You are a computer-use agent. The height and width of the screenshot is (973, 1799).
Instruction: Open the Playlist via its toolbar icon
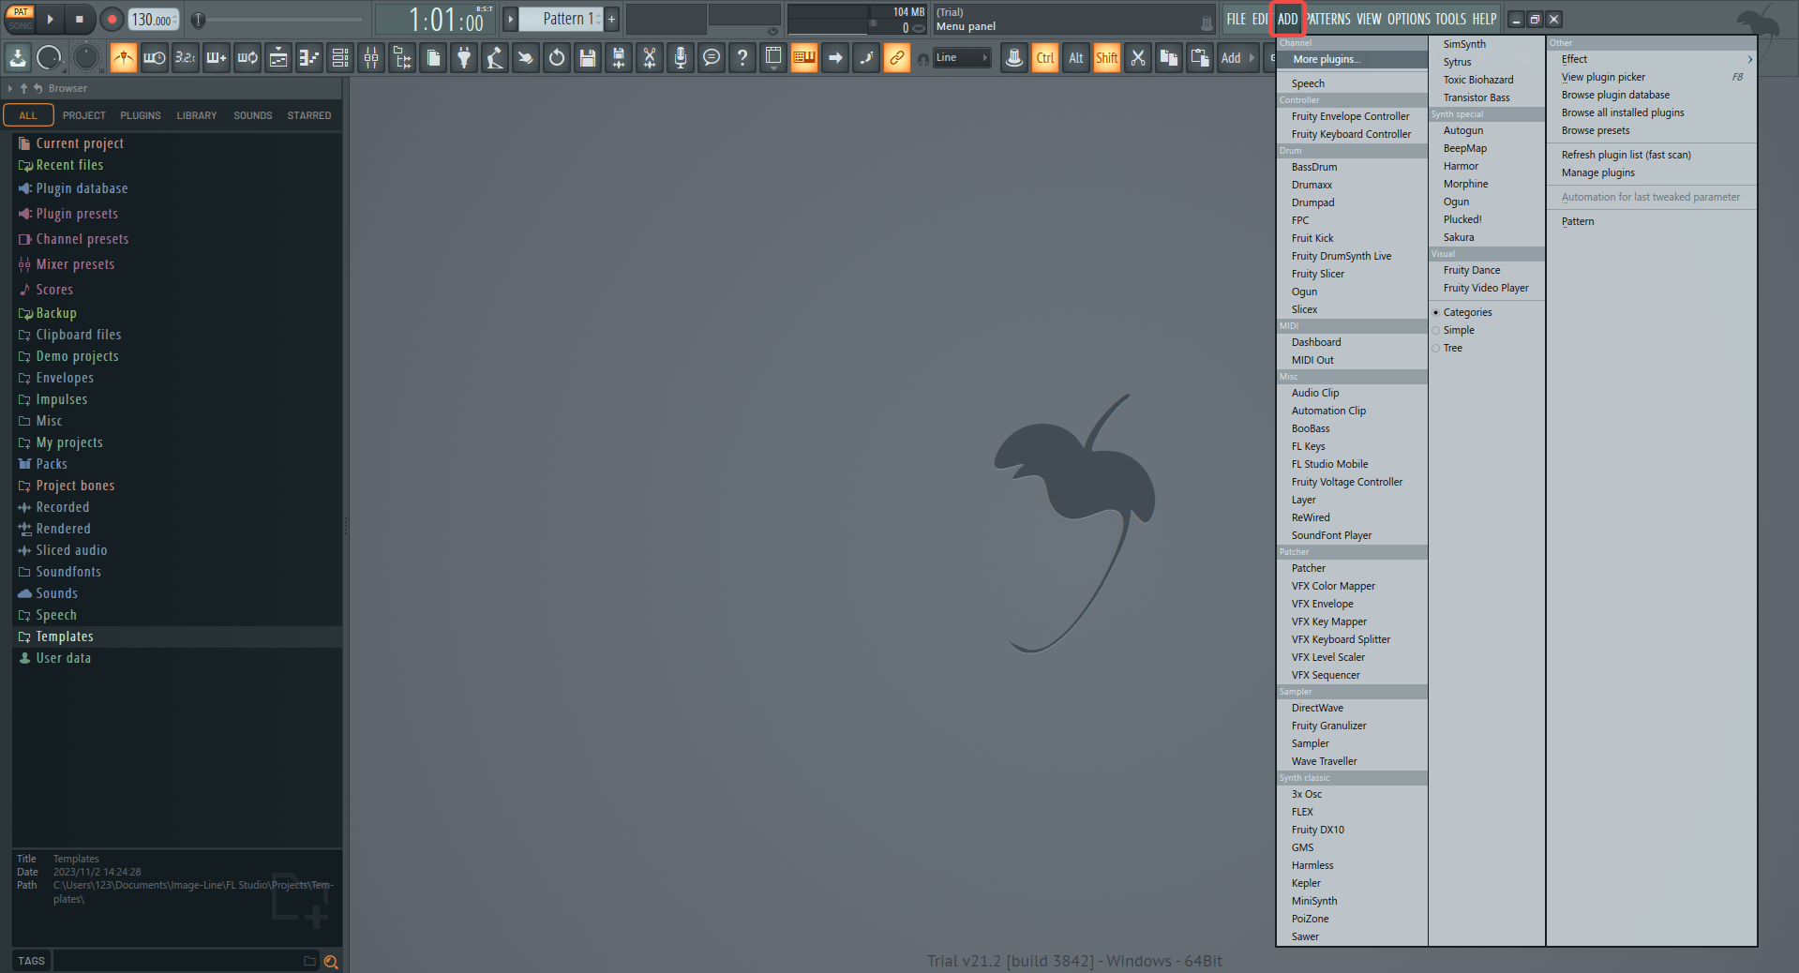coord(277,58)
